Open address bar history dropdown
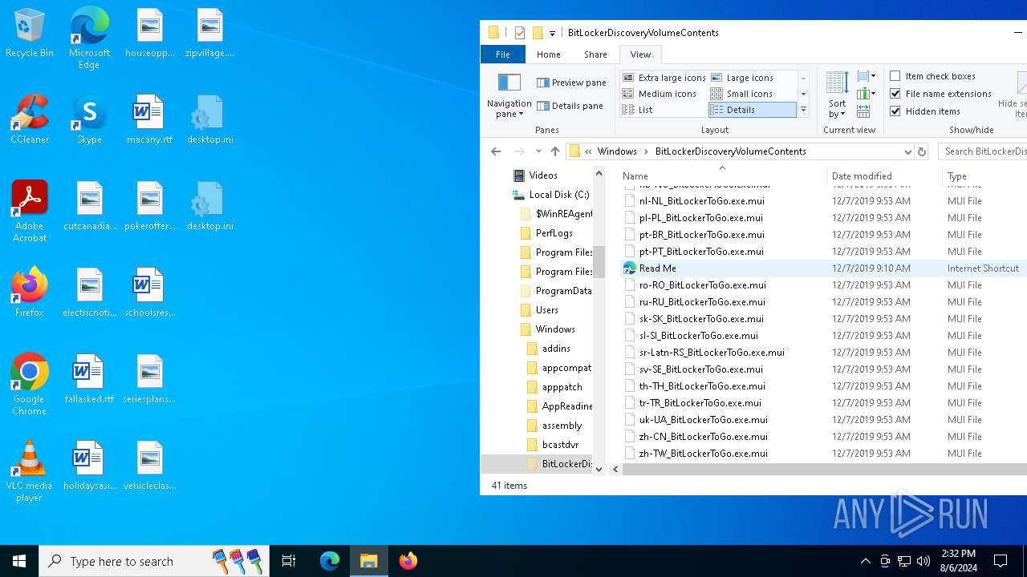The width and height of the screenshot is (1027, 577). coord(907,151)
